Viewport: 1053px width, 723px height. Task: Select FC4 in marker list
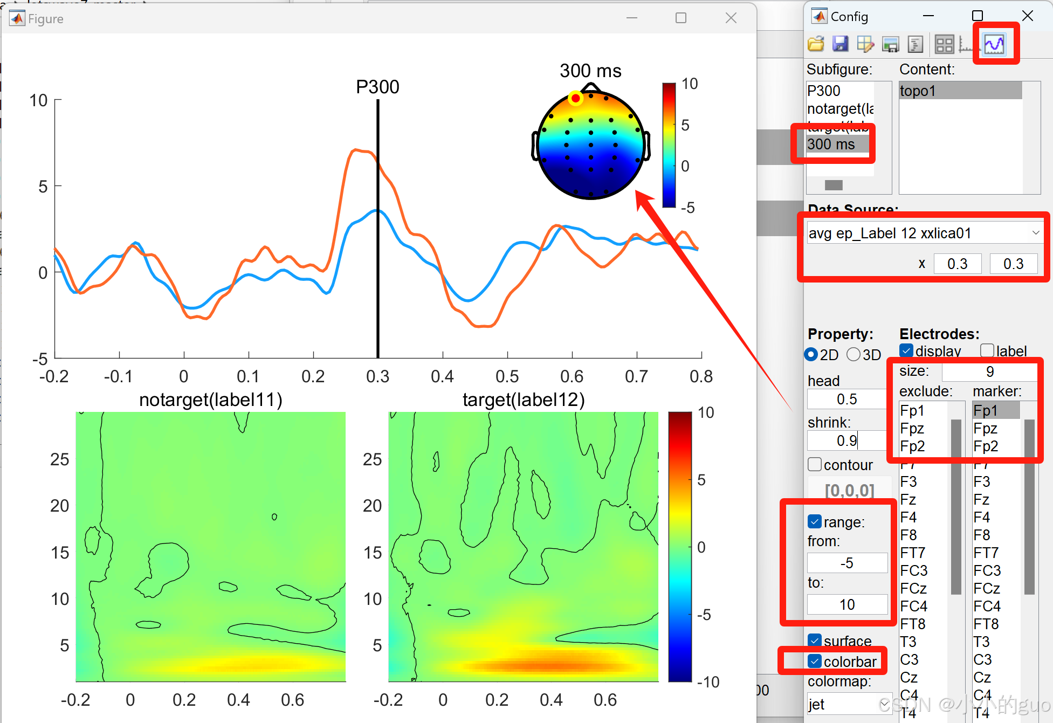996,606
